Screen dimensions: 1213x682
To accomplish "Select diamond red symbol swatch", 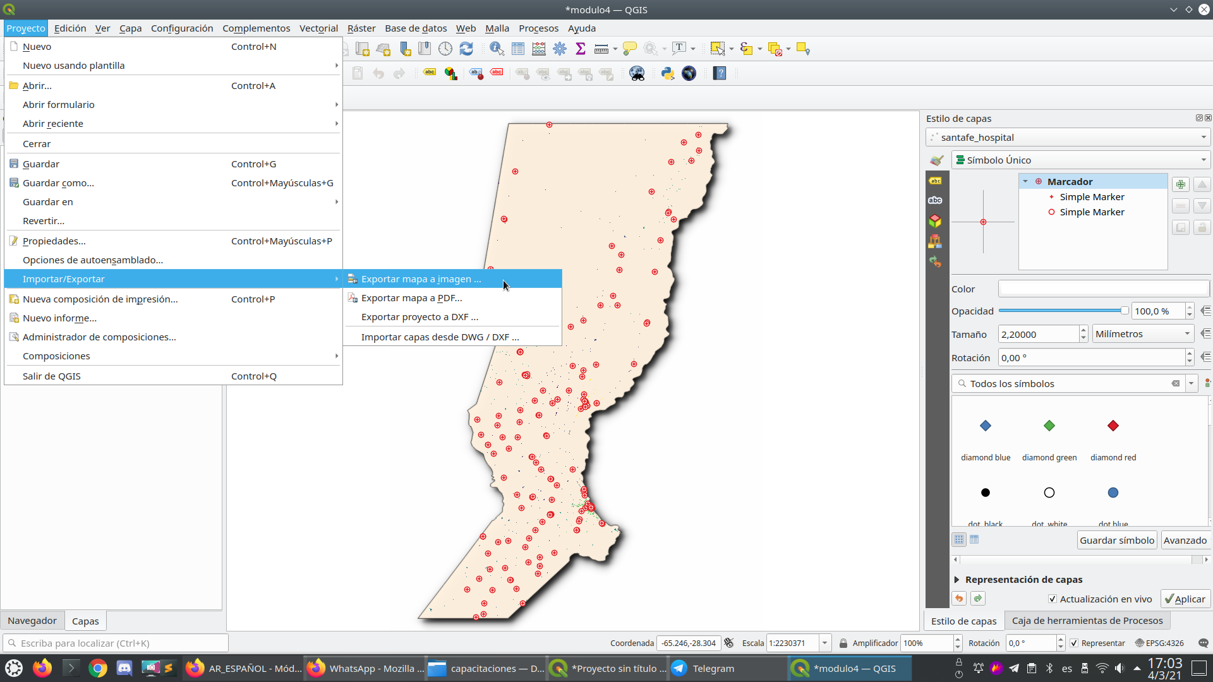I will [1113, 426].
